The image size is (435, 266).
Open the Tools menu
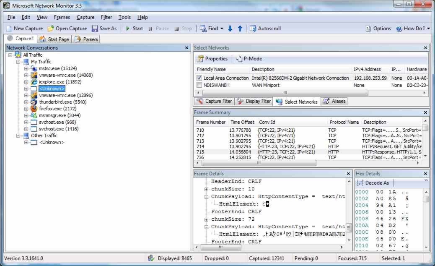click(124, 17)
